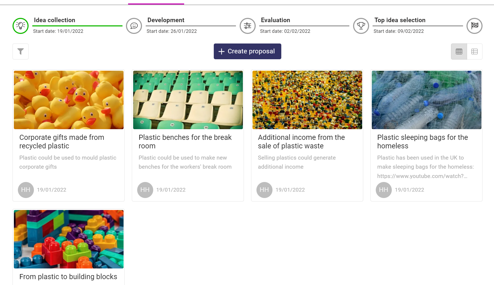Click 'Start date: 26/01/2022' under Development
494x285 pixels.
(x=172, y=31)
